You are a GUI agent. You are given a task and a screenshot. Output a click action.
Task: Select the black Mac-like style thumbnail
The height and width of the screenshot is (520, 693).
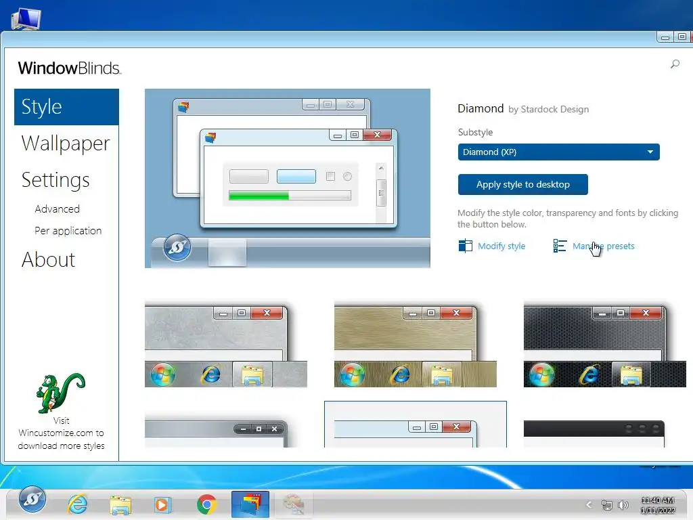point(594,433)
